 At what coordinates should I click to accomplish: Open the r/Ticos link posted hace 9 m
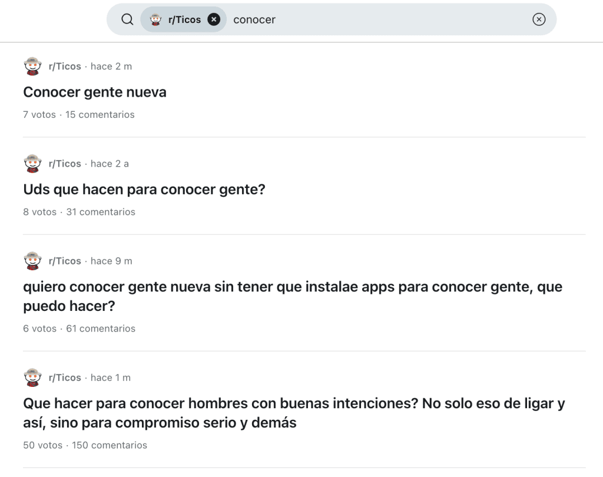click(65, 261)
